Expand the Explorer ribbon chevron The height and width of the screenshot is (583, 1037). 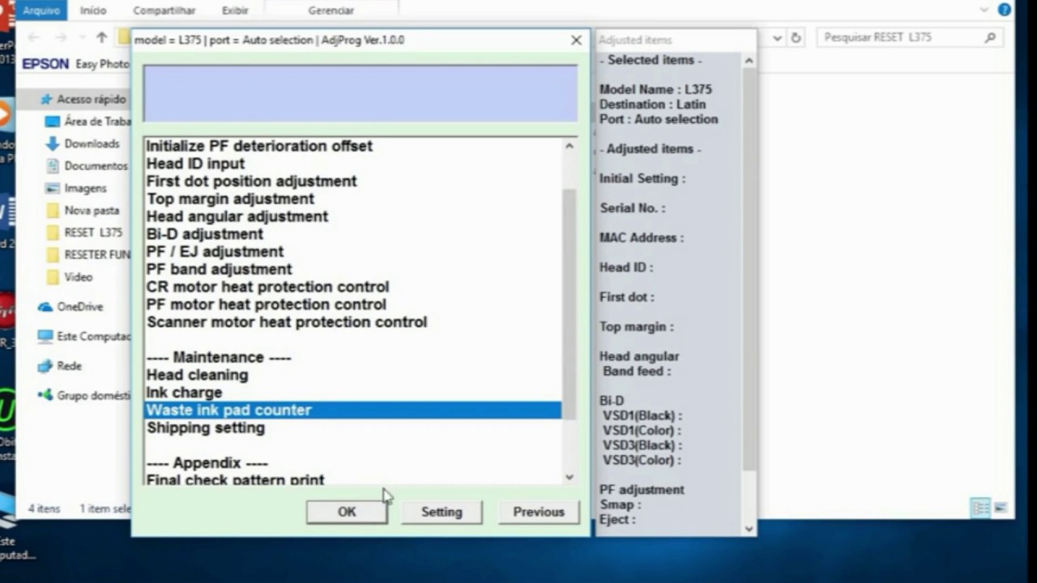pyautogui.click(x=984, y=10)
